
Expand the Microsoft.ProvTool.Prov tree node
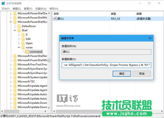coord(11,64)
